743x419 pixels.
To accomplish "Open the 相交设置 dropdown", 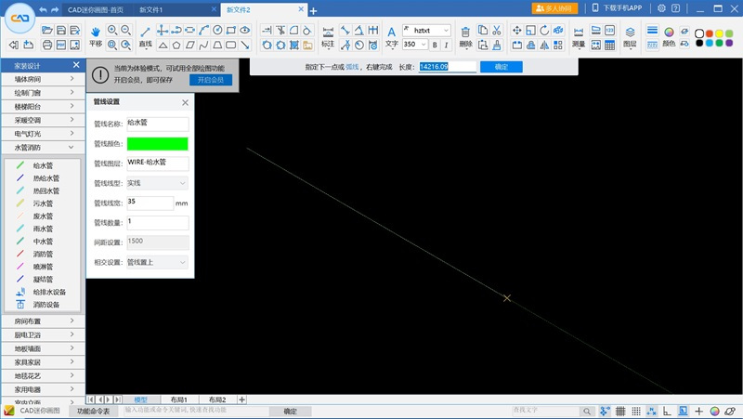I will (156, 262).
